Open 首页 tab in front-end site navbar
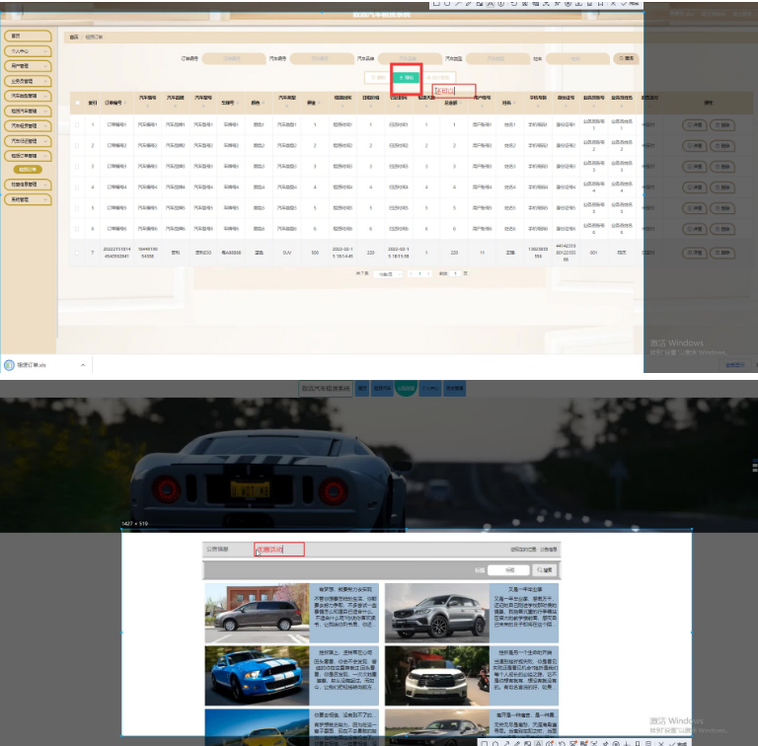Image resolution: width=758 pixels, height=746 pixels. pyautogui.click(x=362, y=389)
